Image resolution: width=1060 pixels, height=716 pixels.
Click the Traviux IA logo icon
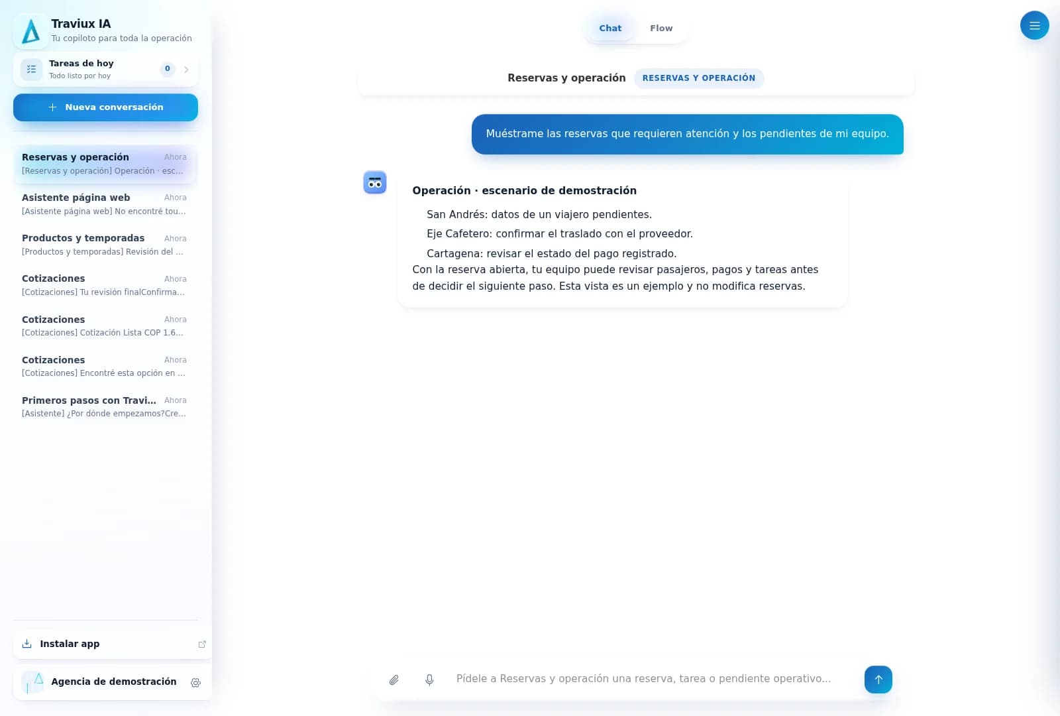(30, 31)
